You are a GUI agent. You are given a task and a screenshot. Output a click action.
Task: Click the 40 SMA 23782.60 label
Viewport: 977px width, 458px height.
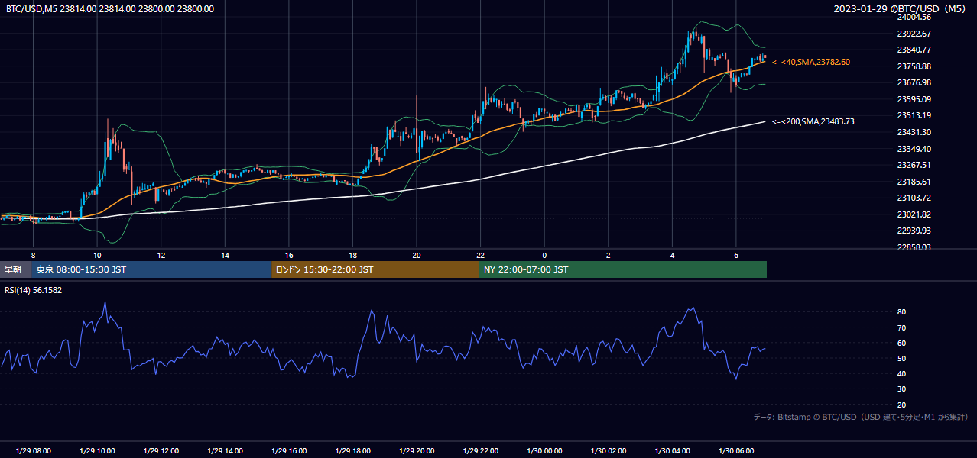[x=811, y=62]
